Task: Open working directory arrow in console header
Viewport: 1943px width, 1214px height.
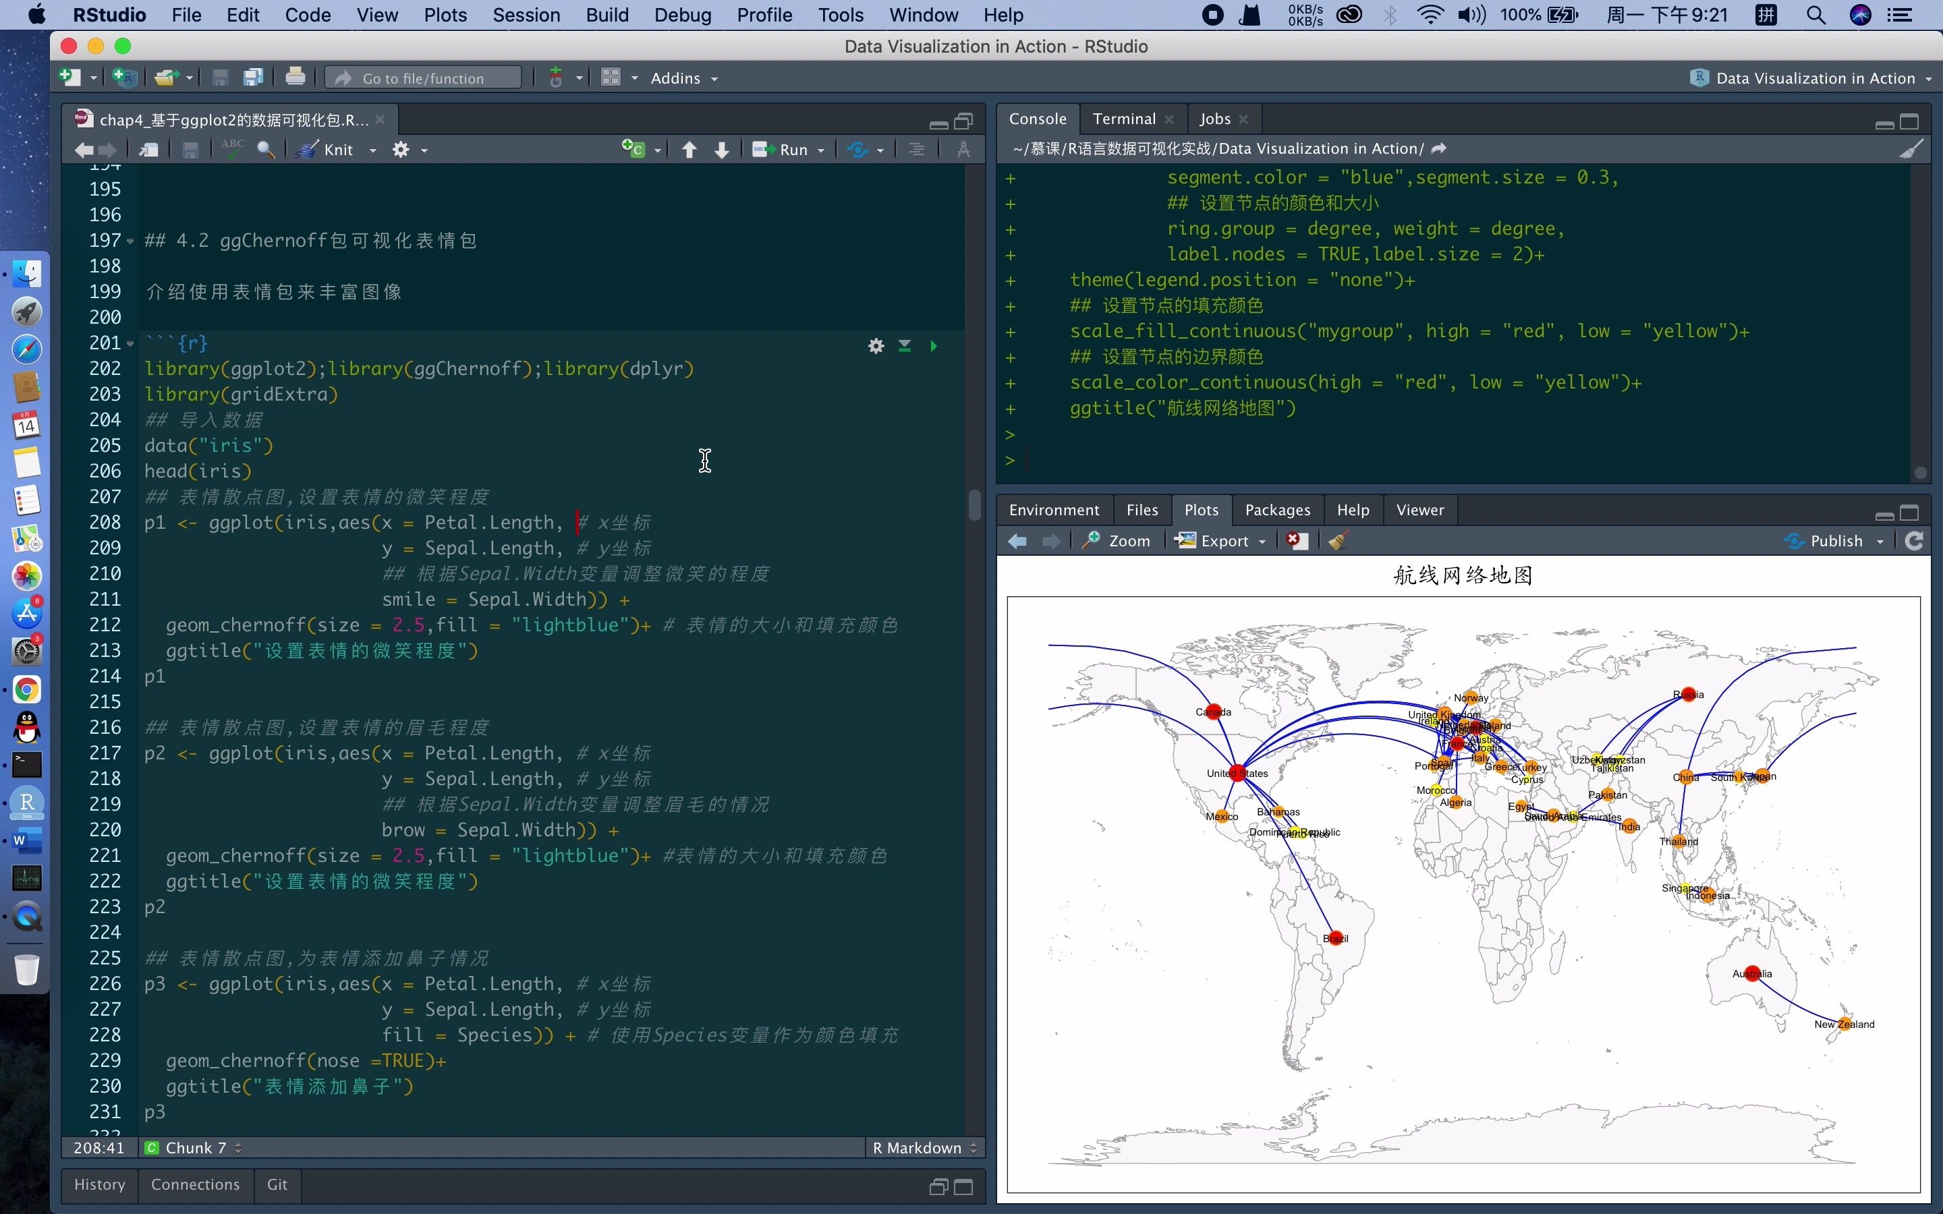Action: [1439, 148]
